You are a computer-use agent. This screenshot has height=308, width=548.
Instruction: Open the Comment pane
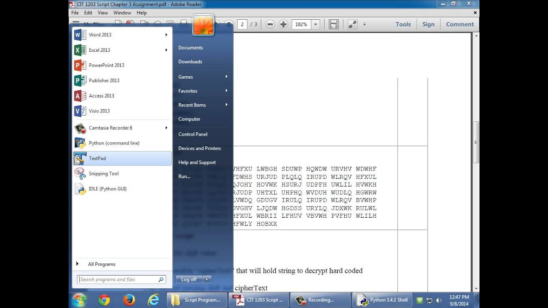click(460, 24)
